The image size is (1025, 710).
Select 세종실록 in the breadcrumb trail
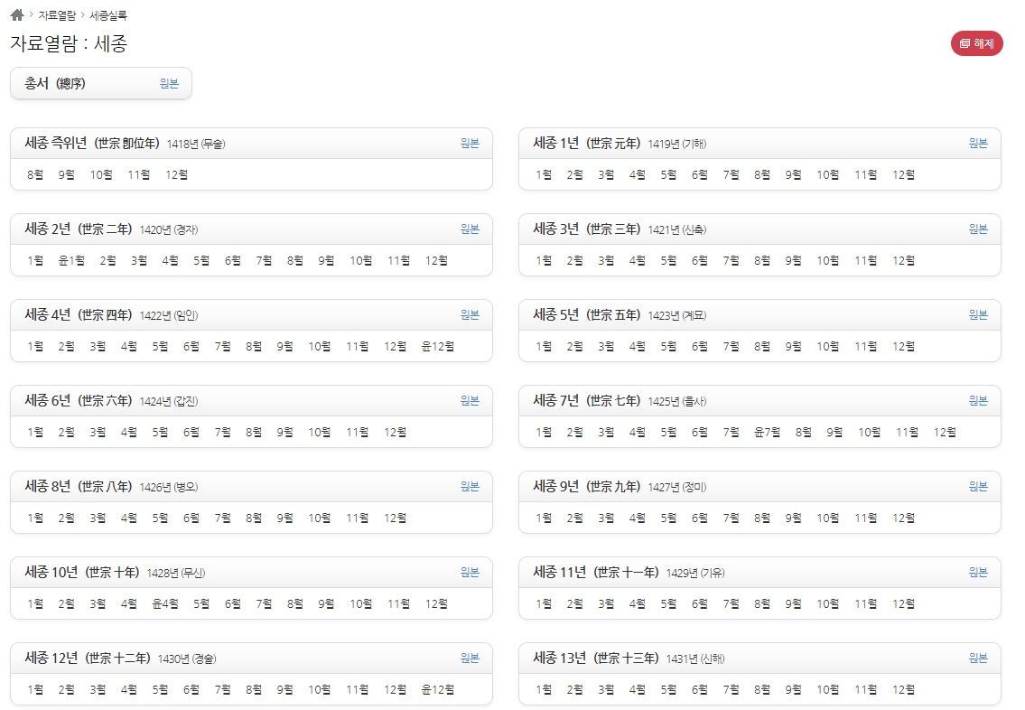click(x=107, y=14)
